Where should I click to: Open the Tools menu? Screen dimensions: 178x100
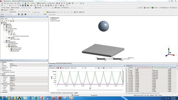coord(15,3)
